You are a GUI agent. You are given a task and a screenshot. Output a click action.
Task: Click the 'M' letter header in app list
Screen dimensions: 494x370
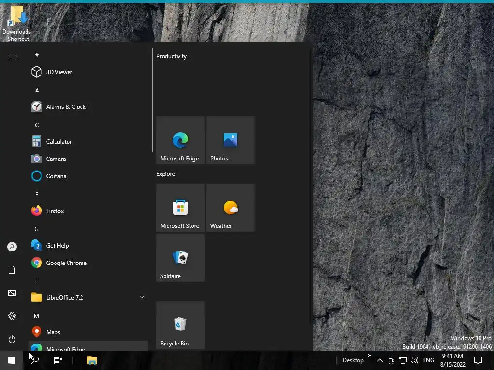37,316
